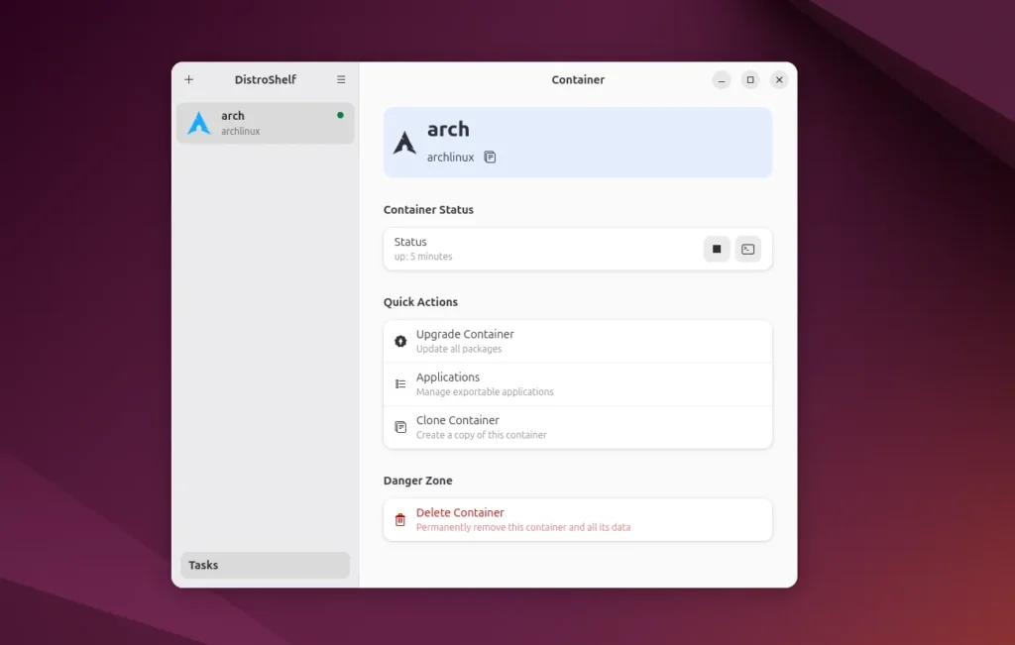Click the large arch title heading
The image size is (1015, 645).
pyautogui.click(x=448, y=129)
